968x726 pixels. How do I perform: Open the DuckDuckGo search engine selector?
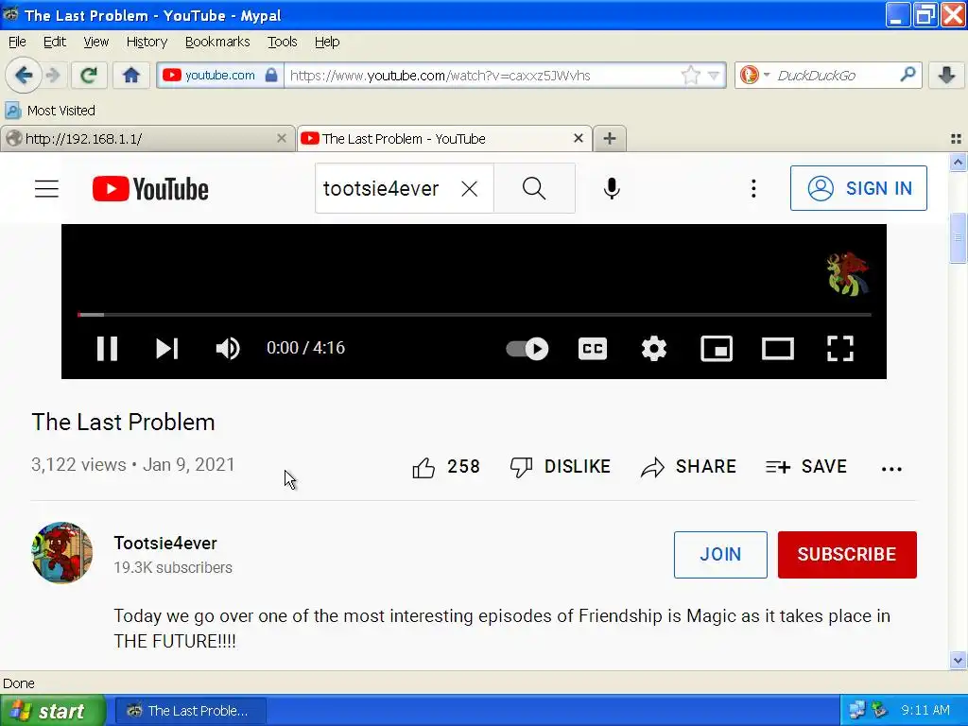754,76
